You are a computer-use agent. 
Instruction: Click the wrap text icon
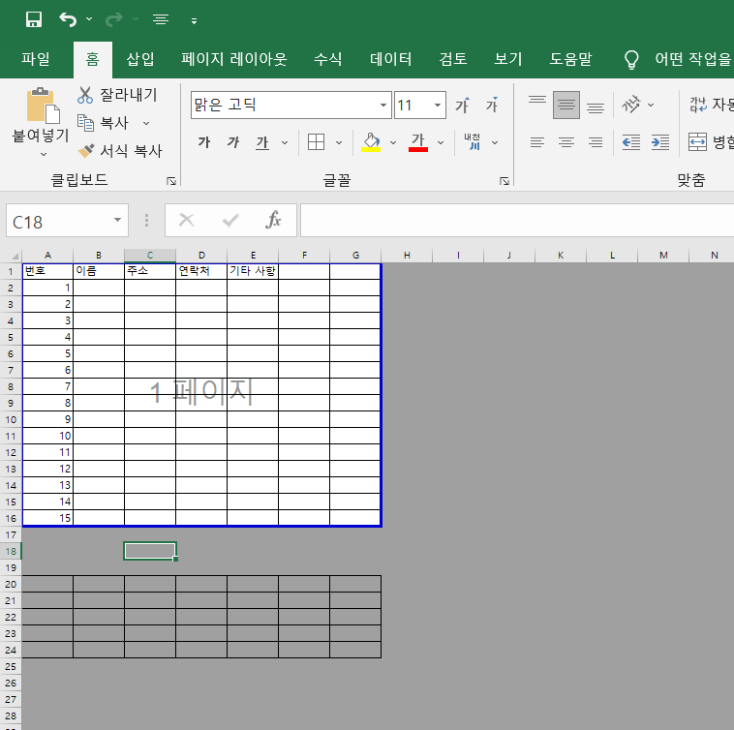coord(698,105)
